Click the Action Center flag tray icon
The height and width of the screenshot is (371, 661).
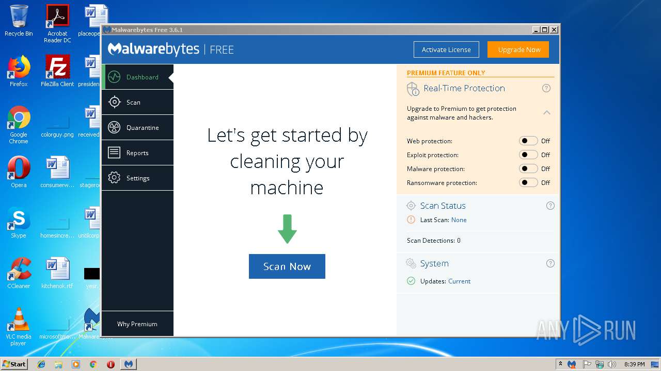(587, 364)
